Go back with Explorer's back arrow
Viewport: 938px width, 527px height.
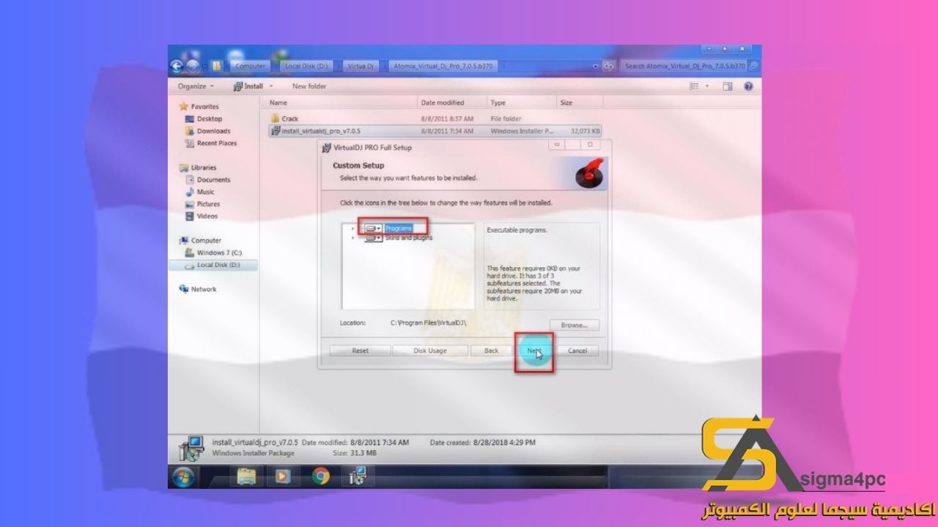coord(177,67)
